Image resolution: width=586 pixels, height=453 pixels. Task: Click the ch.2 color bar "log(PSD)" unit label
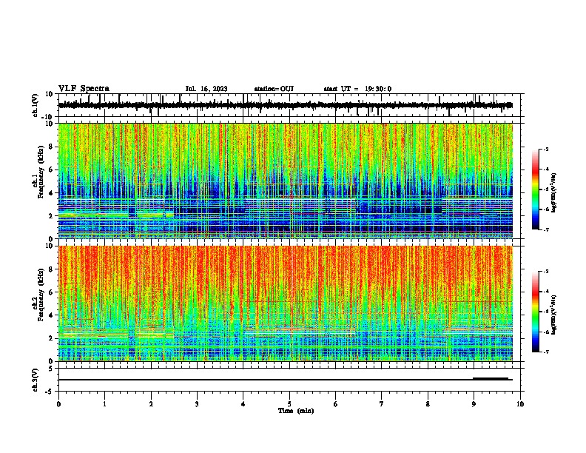coord(554,315)
